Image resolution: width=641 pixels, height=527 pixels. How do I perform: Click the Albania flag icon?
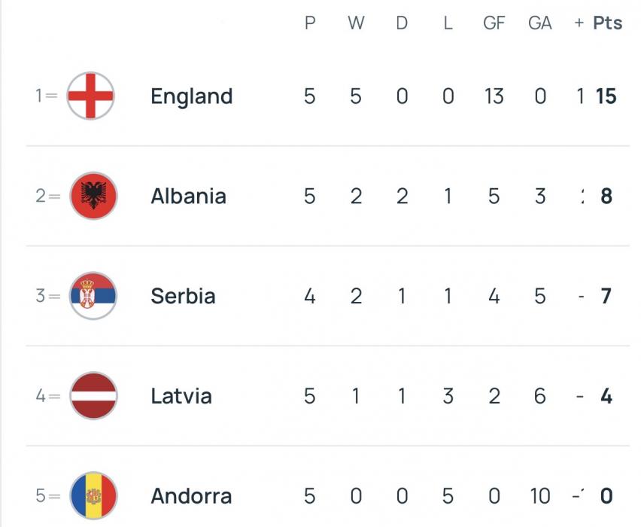(93, 196)
